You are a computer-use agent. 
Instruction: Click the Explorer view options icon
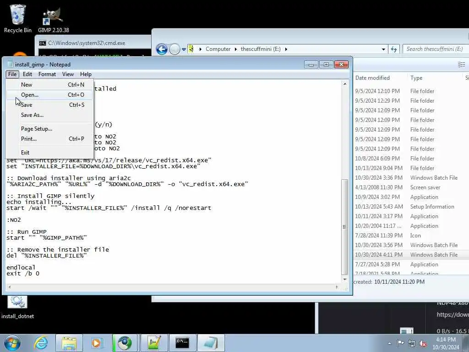tap(461, 64)
